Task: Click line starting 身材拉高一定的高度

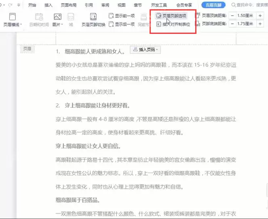Action: (x=120, y=133)
